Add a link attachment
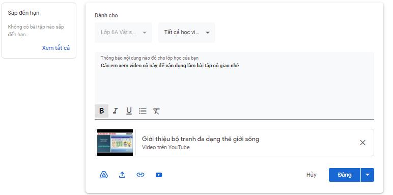This screenshot has width=393, height=195. tap(141, 175)
